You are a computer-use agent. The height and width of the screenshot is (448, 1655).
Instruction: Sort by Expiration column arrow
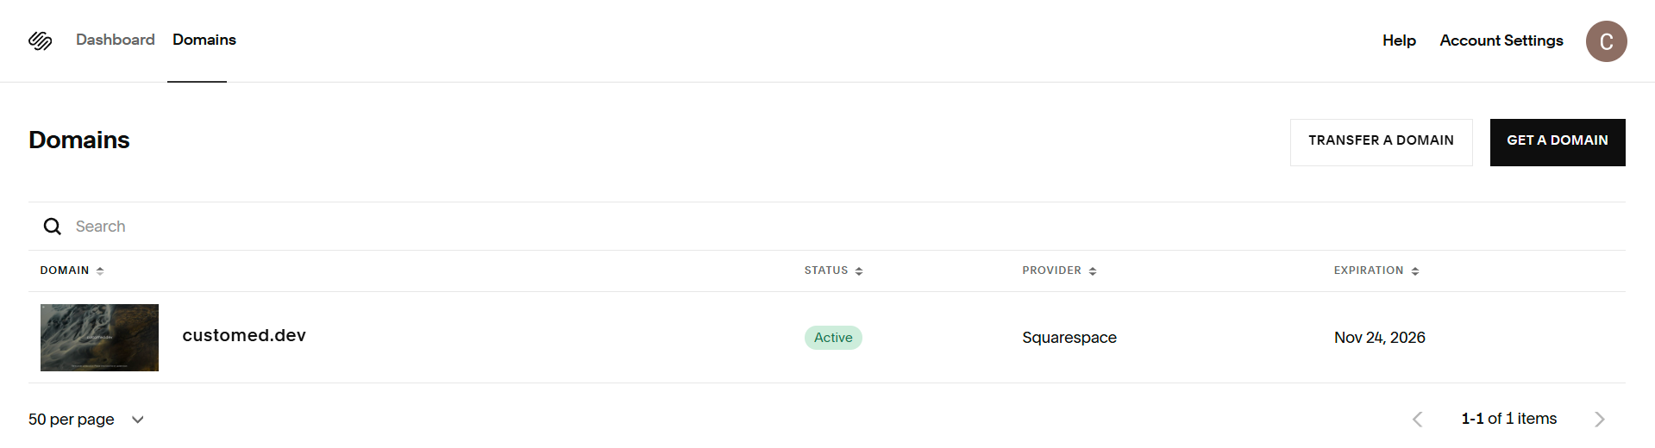[1415, 271]
